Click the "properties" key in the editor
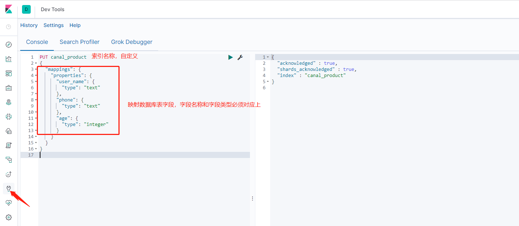 coord(67,76)
